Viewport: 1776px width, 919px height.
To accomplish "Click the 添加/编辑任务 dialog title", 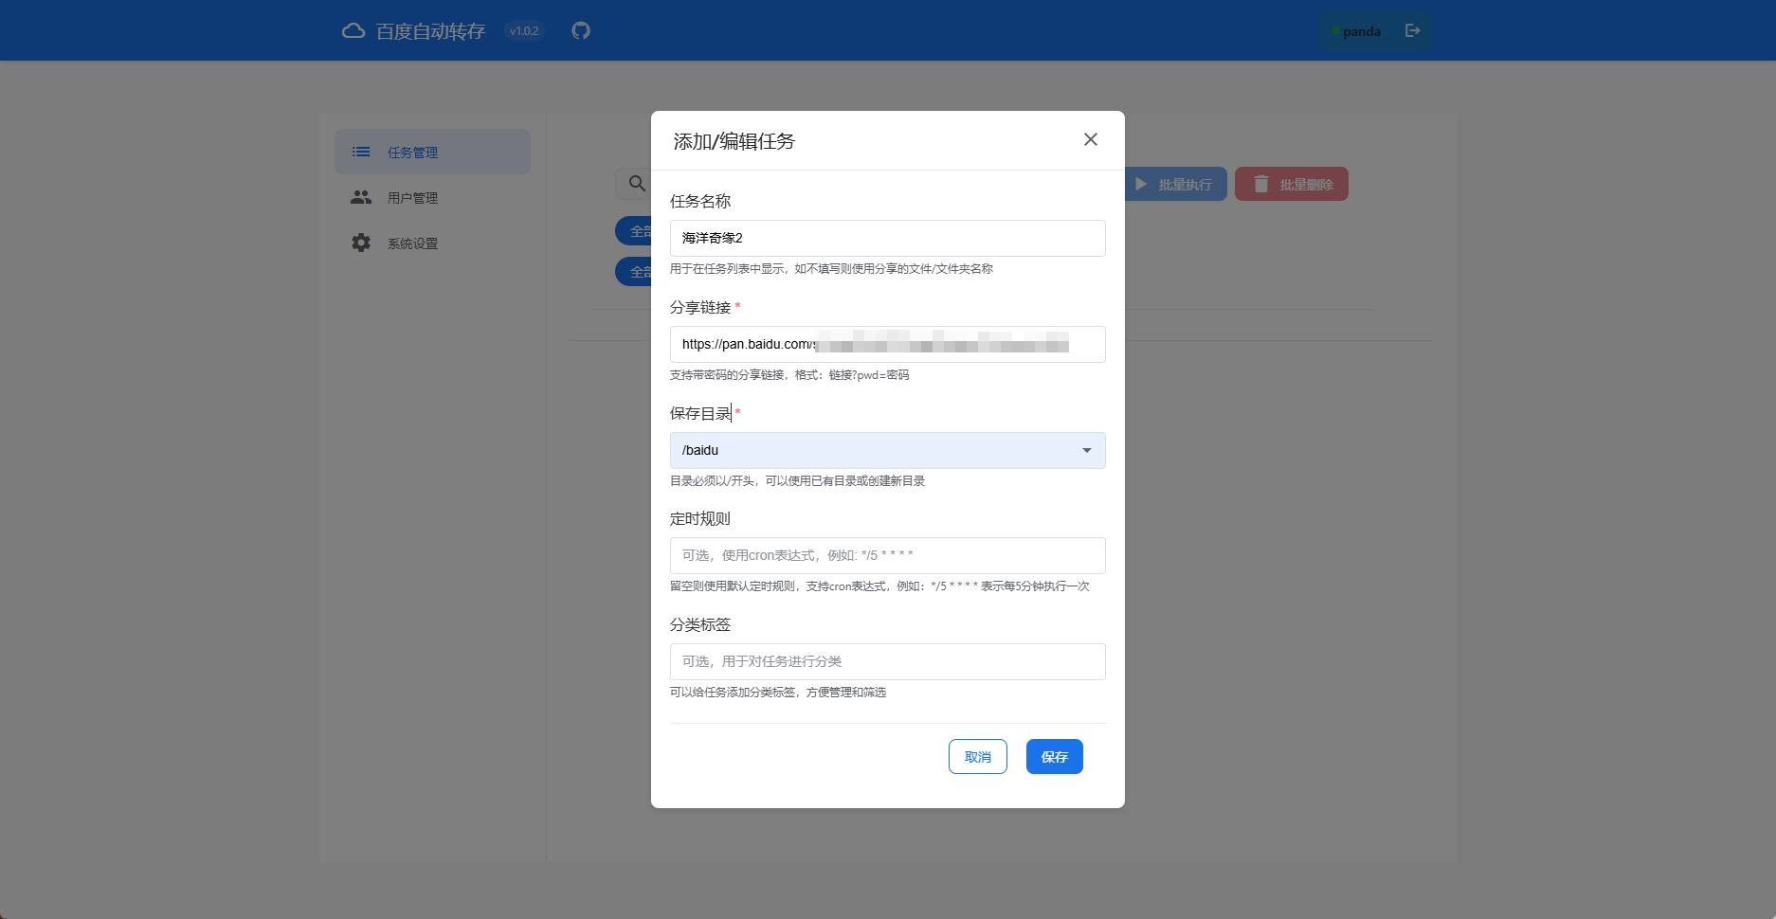I will tap(734, 141).
